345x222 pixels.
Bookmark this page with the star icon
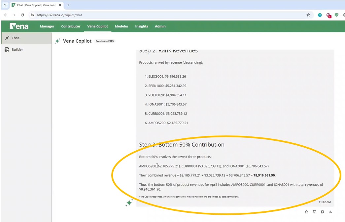click(308, 15)
